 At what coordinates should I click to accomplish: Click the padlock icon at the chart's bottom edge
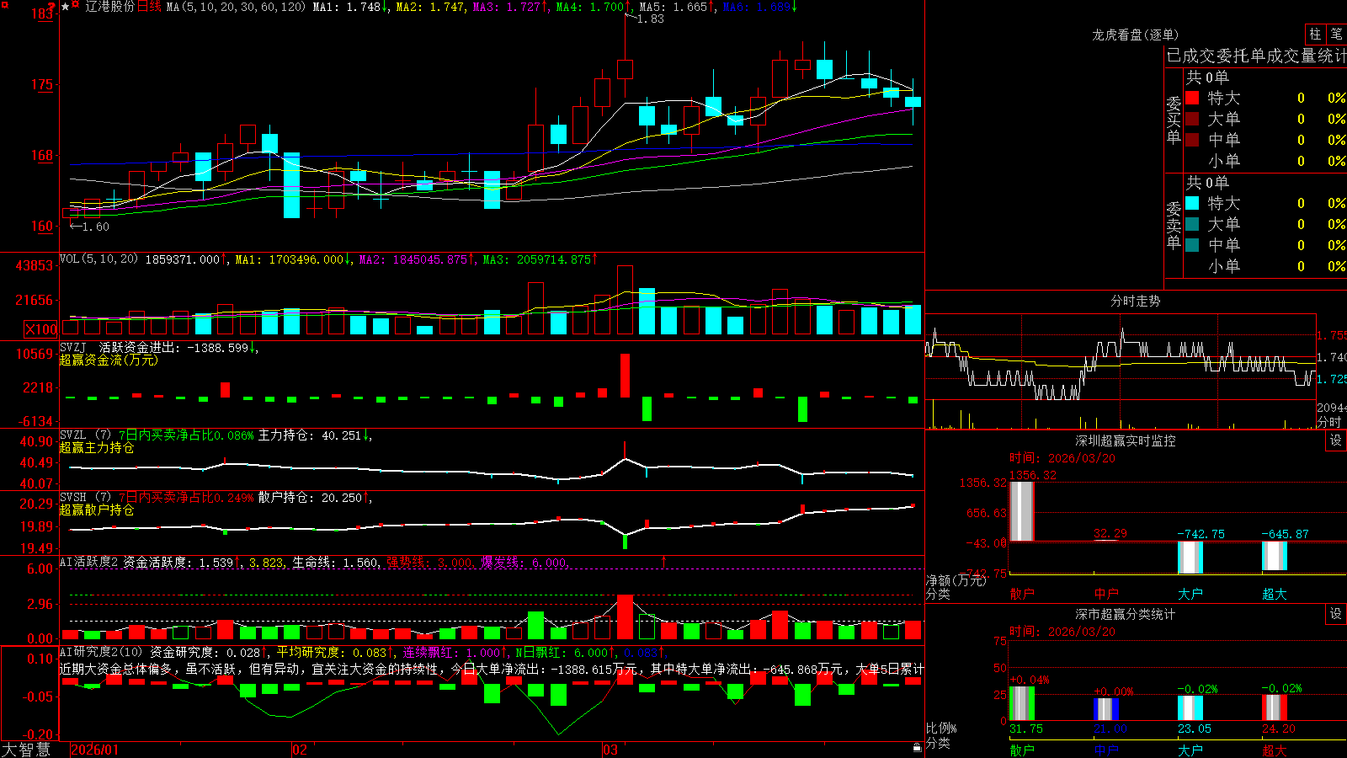[918, 747]
